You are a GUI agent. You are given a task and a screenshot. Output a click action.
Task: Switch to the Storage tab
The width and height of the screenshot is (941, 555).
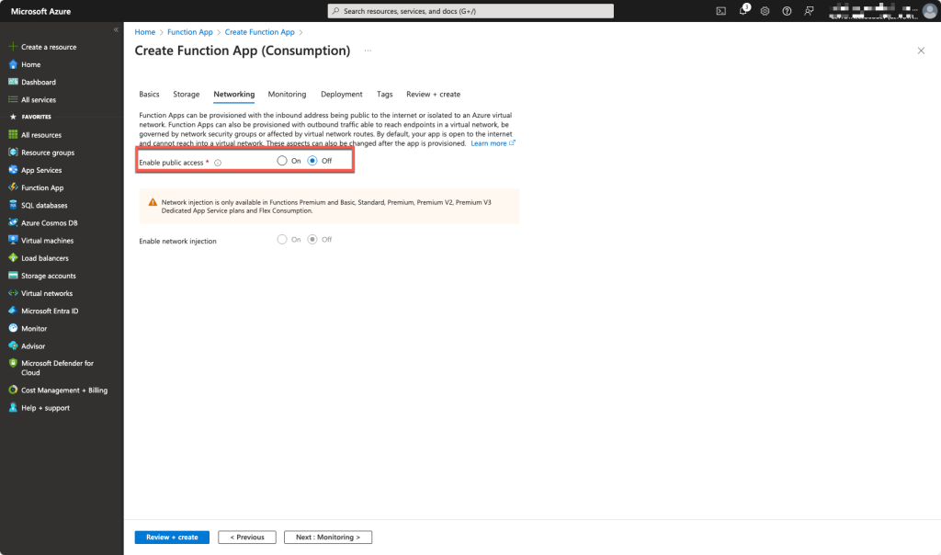[186, 95]
